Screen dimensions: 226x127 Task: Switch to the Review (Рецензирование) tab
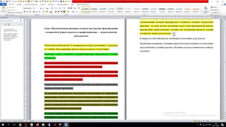pyautogui.click(x=63, y=4)
